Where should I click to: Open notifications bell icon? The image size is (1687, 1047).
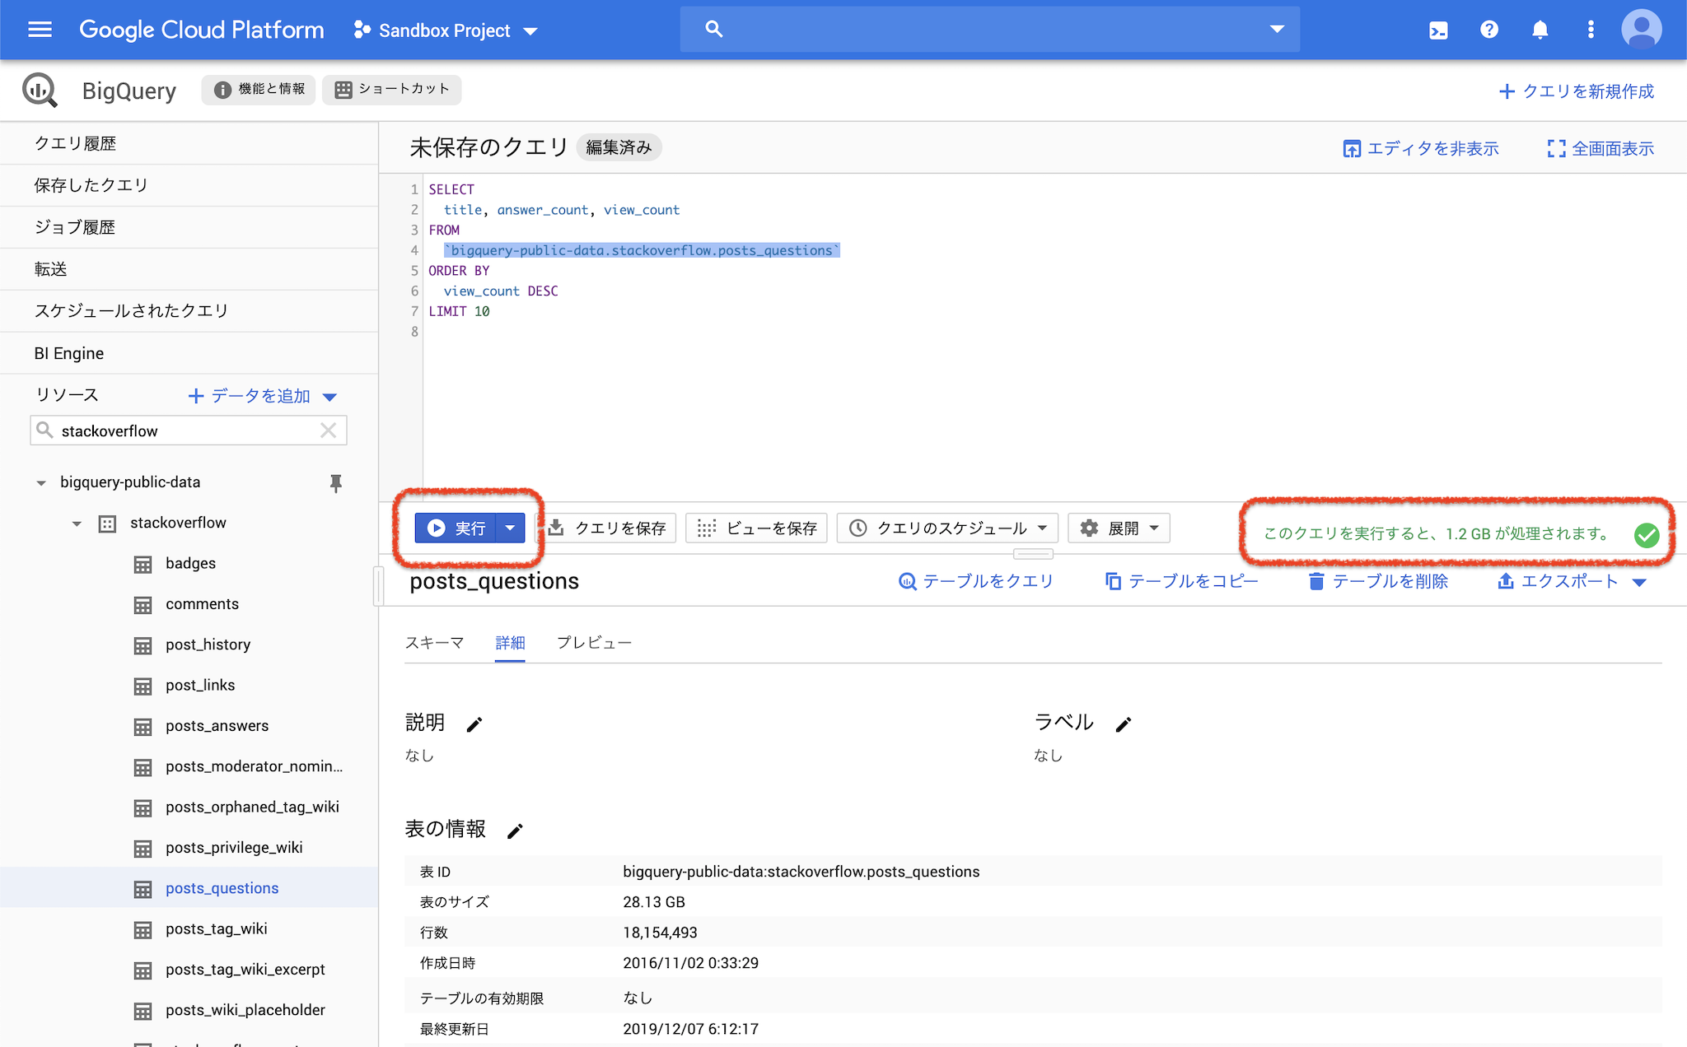(1540, 30)
